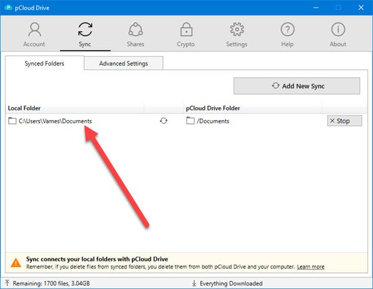The image size is (373, 289).
Task: Click the local Documents folder icon
Action: [x=12, y=121]
